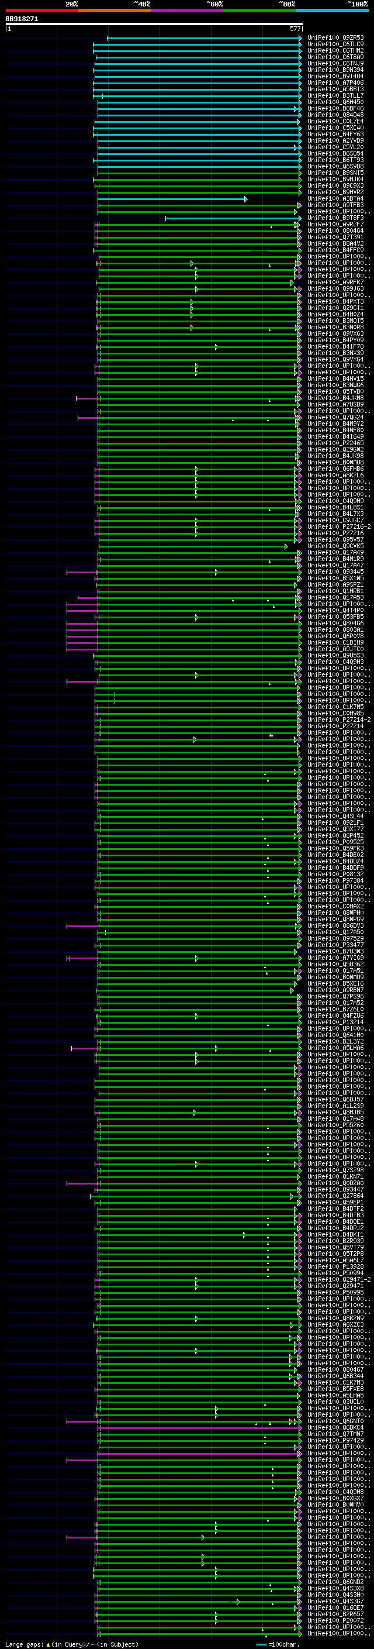Select hit UniRef100_Q4SL44
The height and width of the screenshot is (1649, 374).
point(335,816)
